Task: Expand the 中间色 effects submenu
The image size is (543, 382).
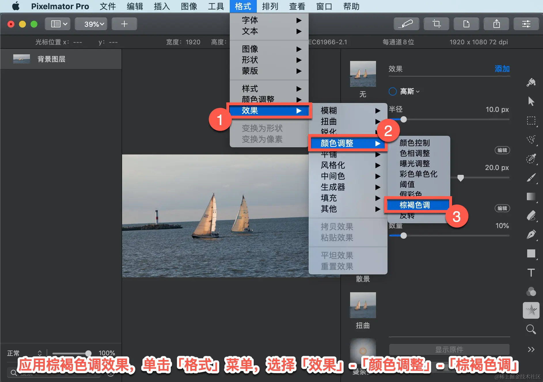Action: 348,176
